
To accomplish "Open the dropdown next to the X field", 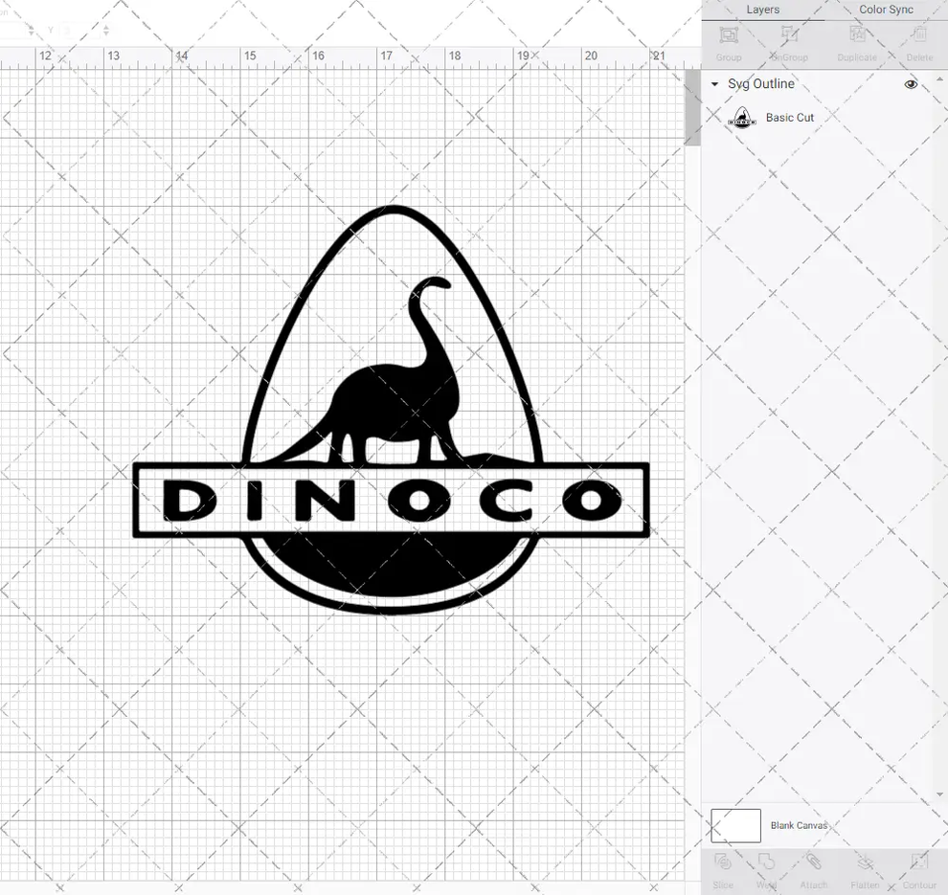I will (29, 30).
